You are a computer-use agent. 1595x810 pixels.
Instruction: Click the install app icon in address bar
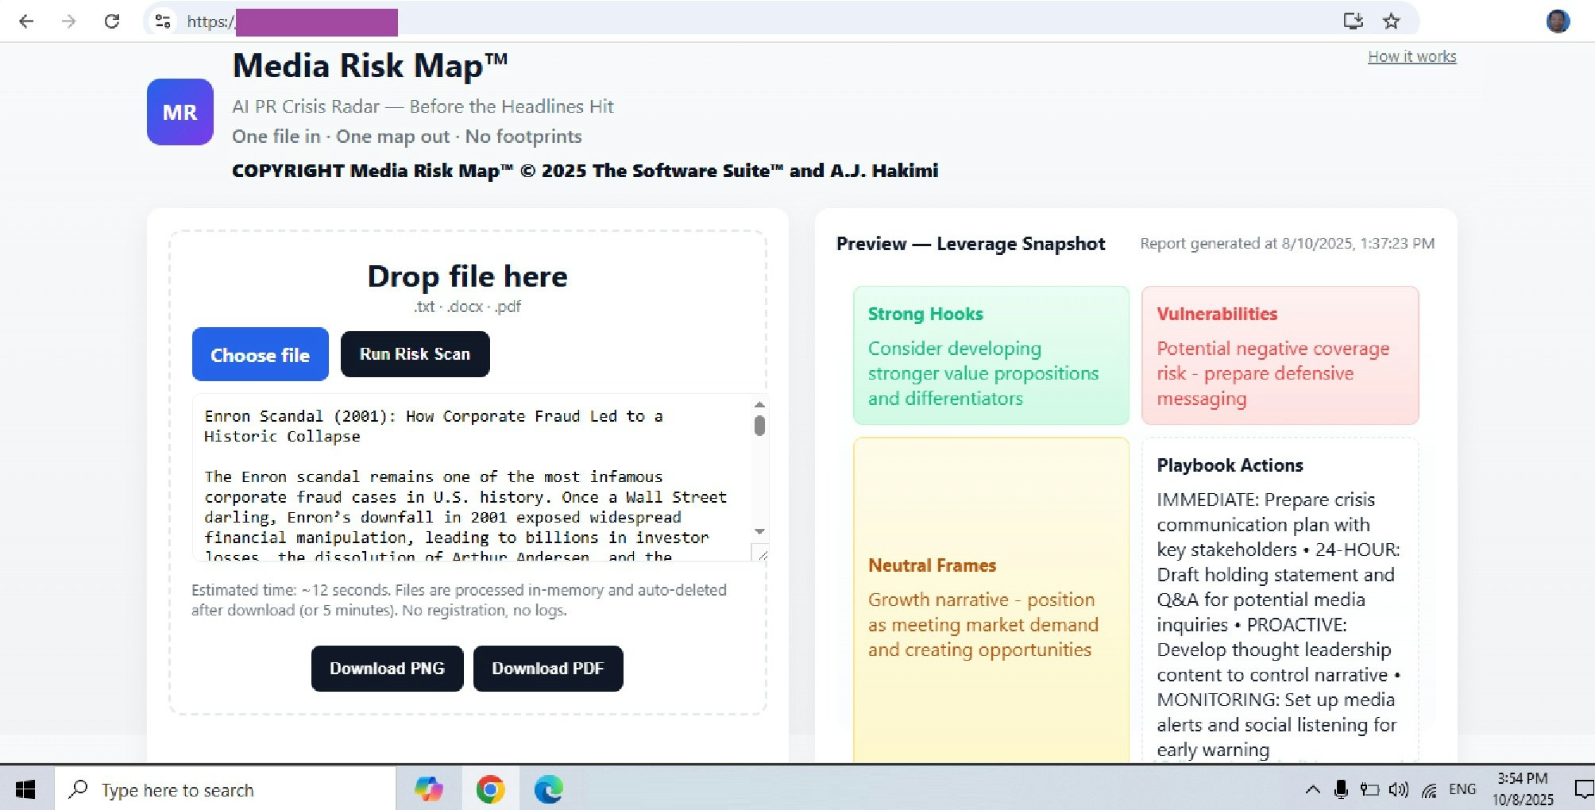(x=1353, y=21)
